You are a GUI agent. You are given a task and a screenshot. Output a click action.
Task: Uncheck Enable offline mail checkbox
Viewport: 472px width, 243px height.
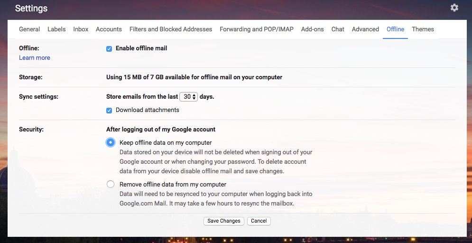click(109, 48)
